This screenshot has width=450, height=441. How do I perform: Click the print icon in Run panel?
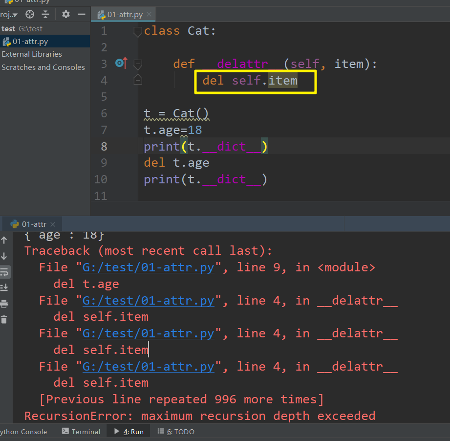(4, 304)
